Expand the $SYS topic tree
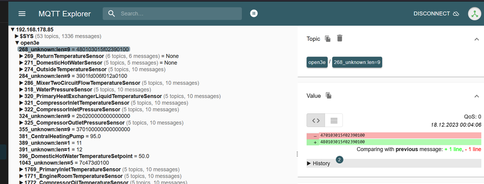 tap(17, 36)
